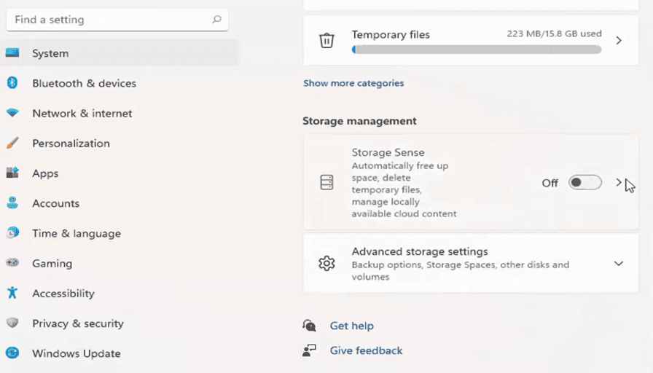This screenshot has width=653, height=373.
Task: Click the search magnifier icon
Action: pyautogui.click(x=216, y=19)
